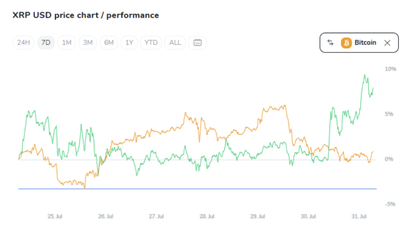Click the swap arrows icon beside Bitcoin
410x232 pixels.
point(330,43)
